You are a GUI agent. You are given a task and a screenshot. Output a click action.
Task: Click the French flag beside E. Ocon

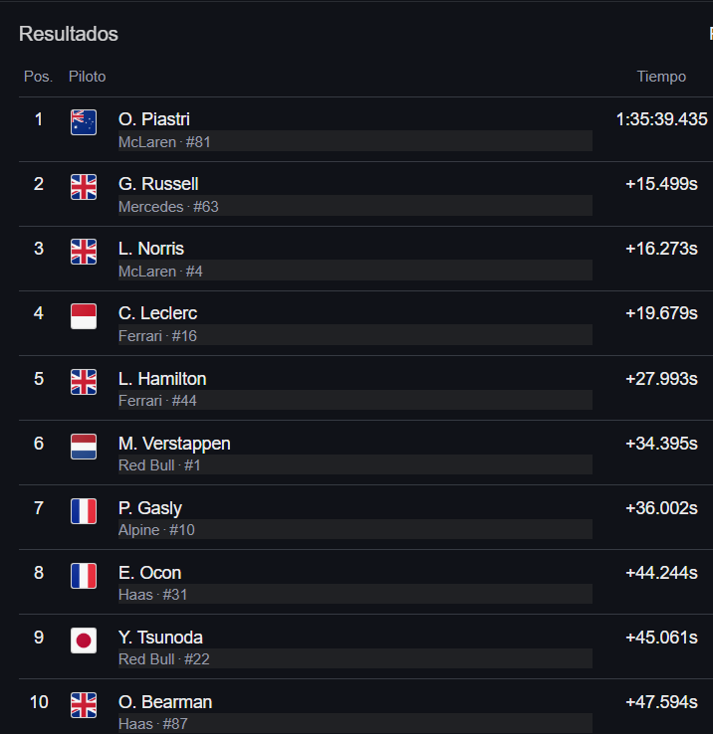pos(84,575)
